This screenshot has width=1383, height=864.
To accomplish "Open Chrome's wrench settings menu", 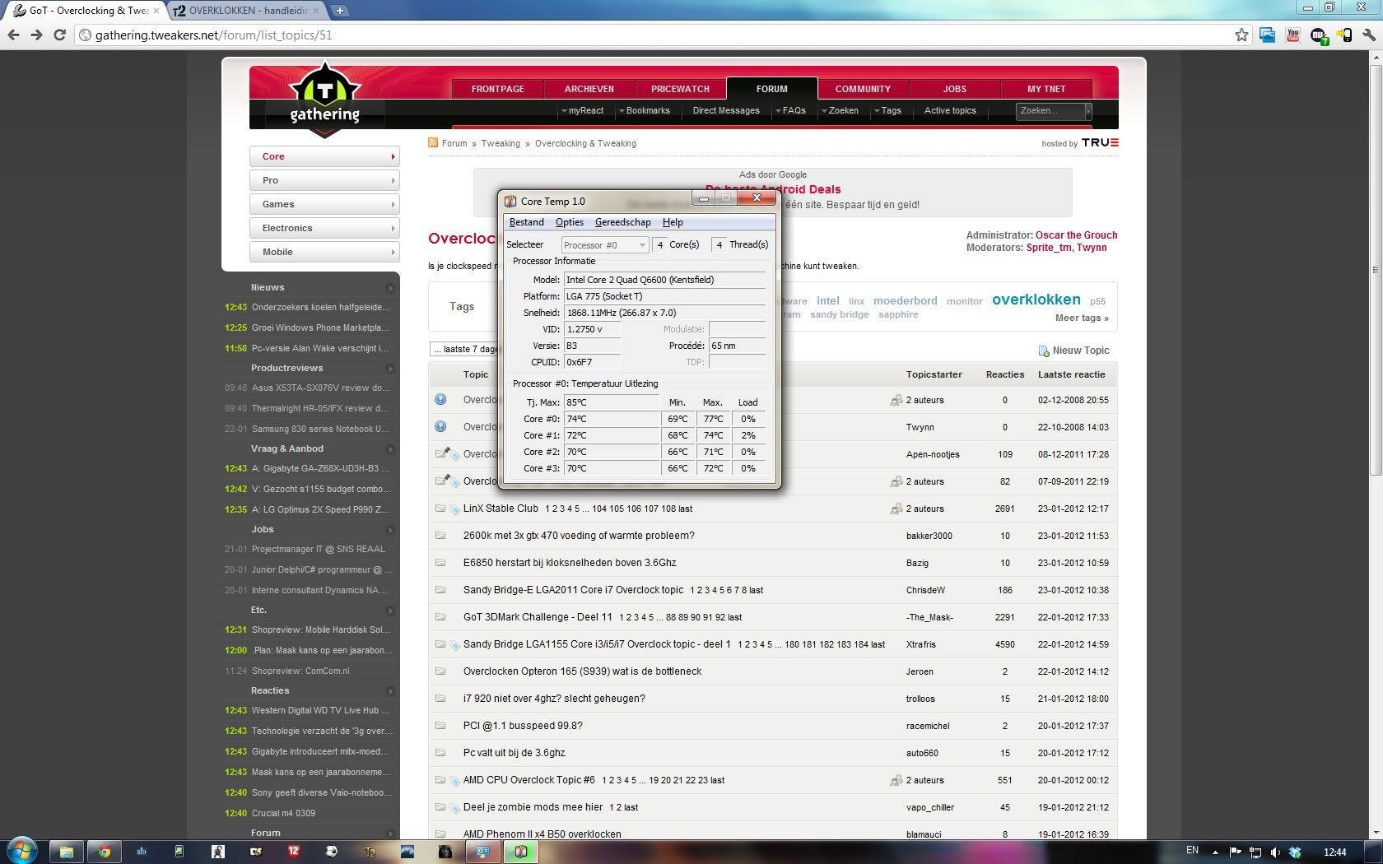I will click(x=1369, y=35).
